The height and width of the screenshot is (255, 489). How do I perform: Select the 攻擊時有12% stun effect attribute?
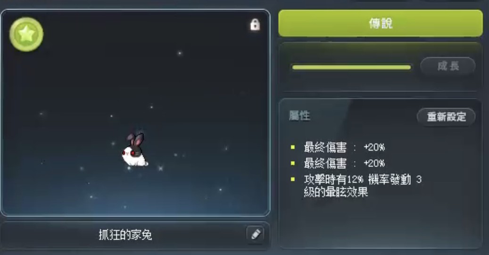coord(363,186)
